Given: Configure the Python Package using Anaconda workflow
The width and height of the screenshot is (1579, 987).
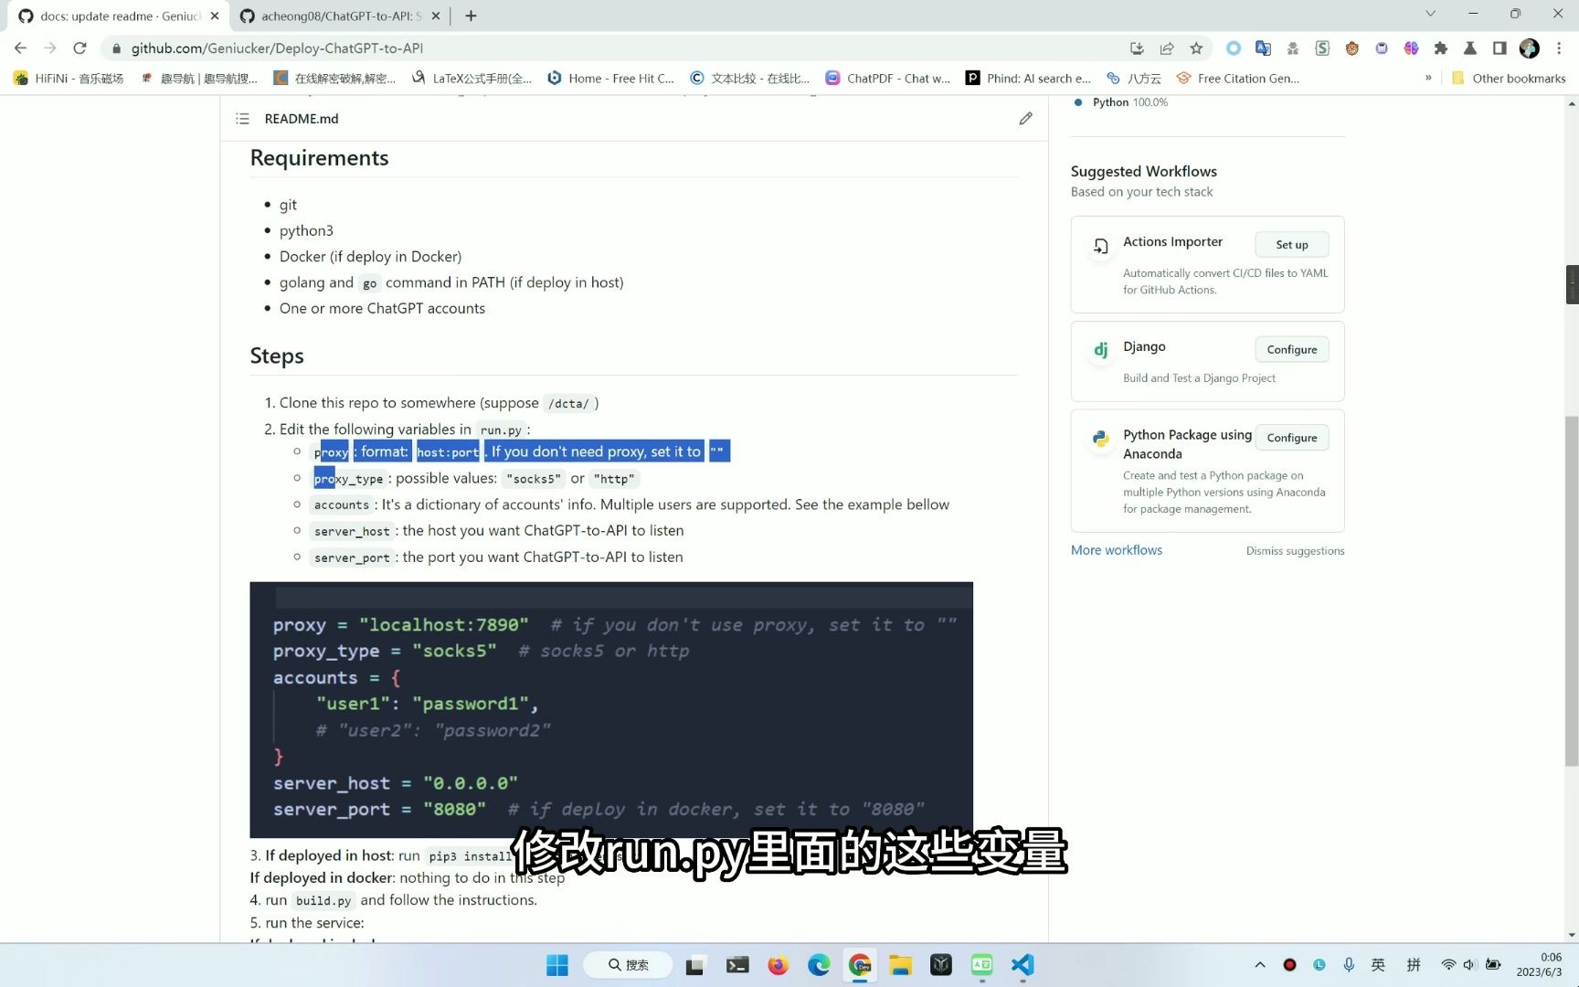Looking at the screenshot, I should pyautogui.click(x=1291, y=438).
